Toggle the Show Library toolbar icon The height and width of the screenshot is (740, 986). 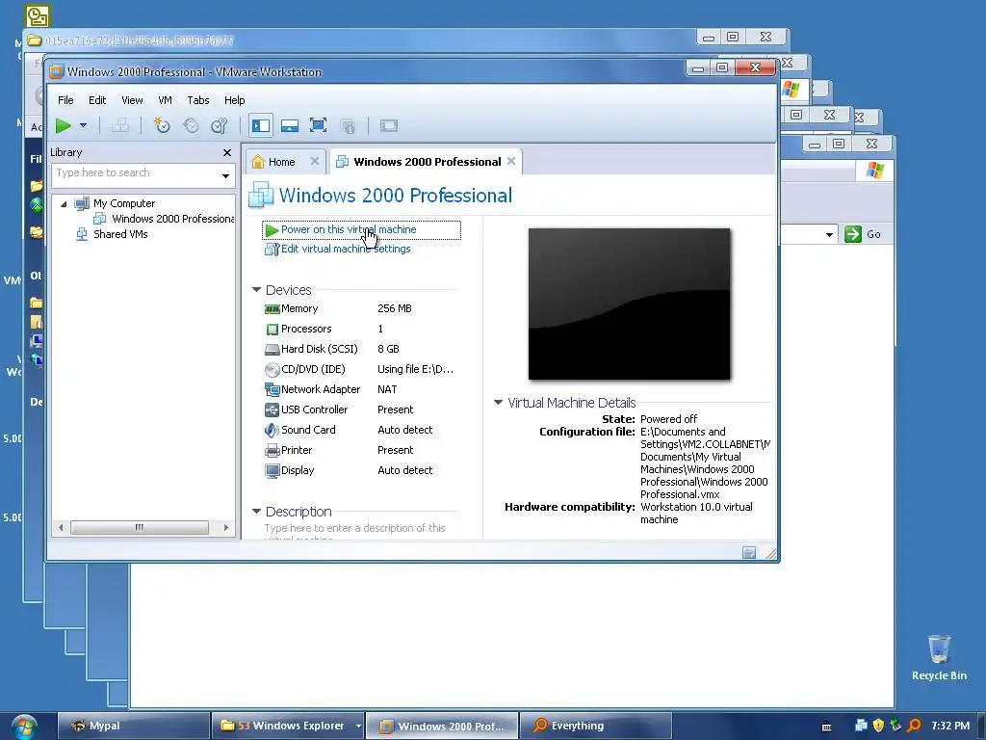[x=260, y=126]
